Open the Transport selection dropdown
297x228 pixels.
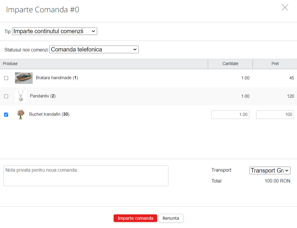pos(270,171)
